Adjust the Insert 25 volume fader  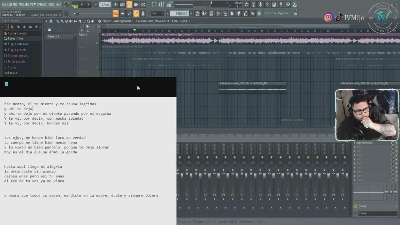tap(292, 175)
